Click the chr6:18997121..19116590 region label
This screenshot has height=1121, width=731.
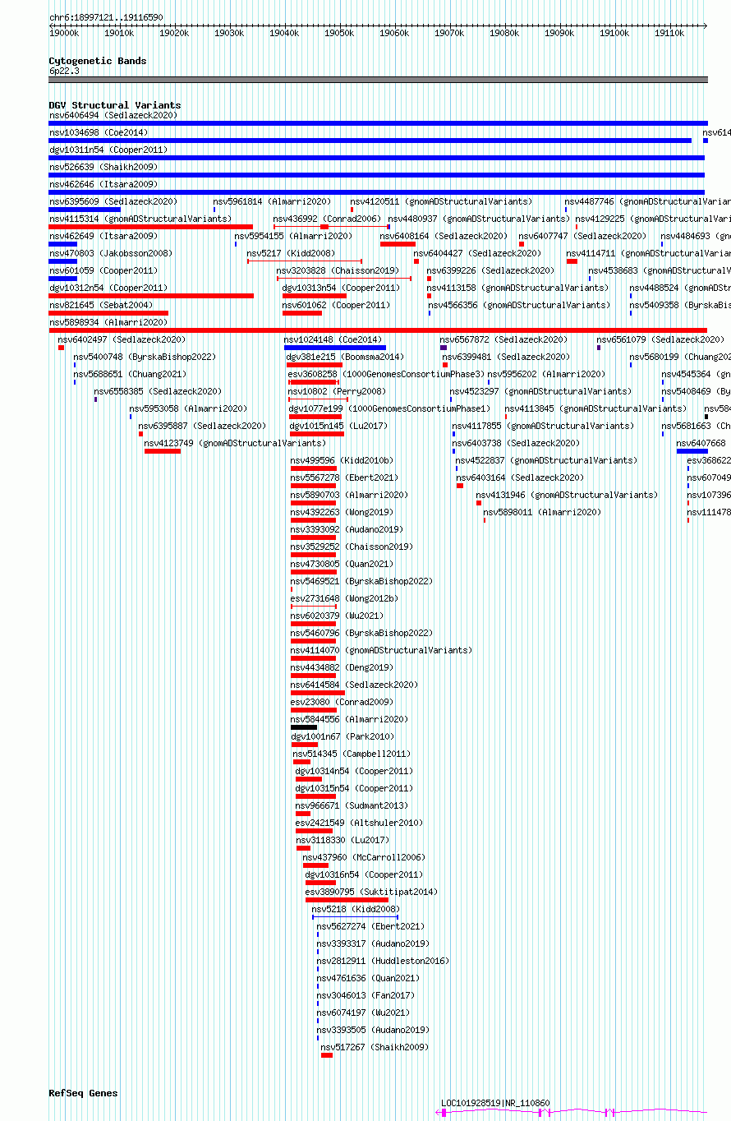pyautogui.click(x=106, y=17)
